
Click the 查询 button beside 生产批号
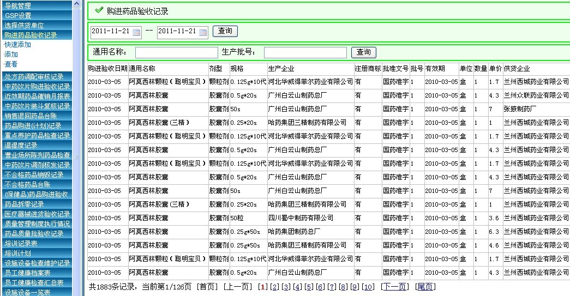click(363, 52)
